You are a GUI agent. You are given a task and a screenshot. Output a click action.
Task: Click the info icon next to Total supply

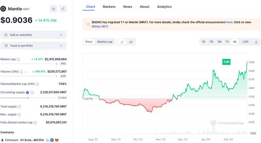19,107
